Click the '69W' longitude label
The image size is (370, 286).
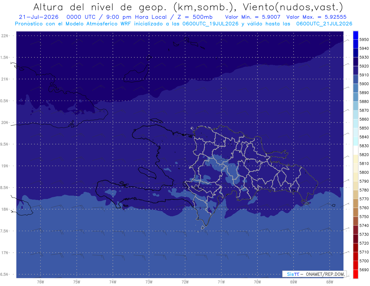[x=293, y=282]
